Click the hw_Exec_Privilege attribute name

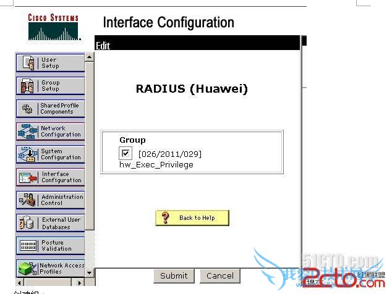156,165
